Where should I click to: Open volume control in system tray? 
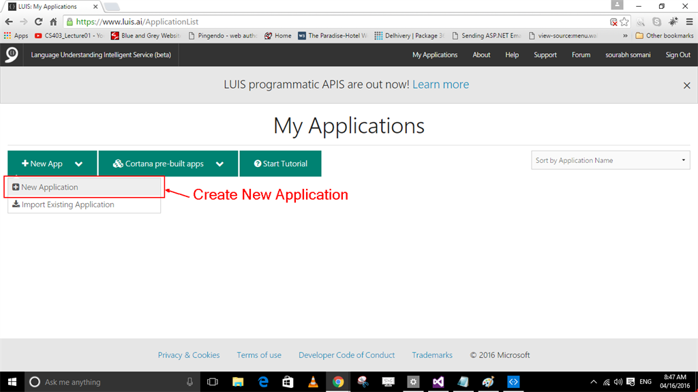[618, 382]
